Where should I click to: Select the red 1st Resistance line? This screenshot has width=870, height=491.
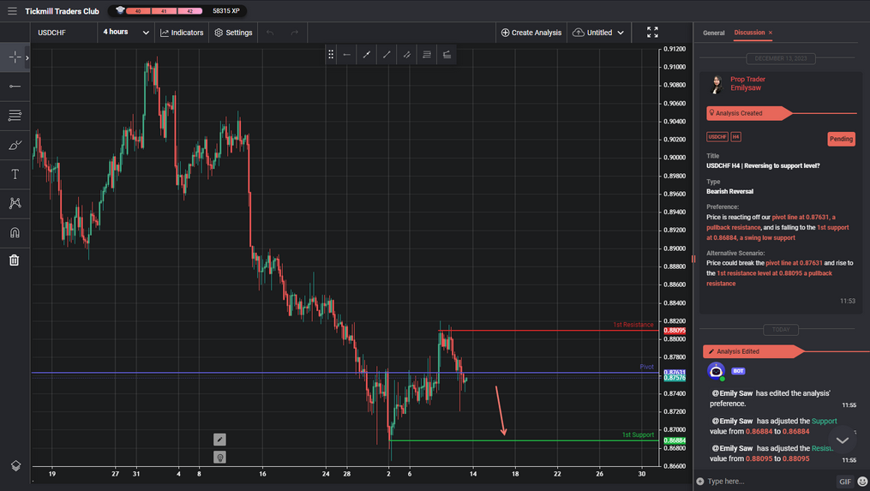(549, 331)
